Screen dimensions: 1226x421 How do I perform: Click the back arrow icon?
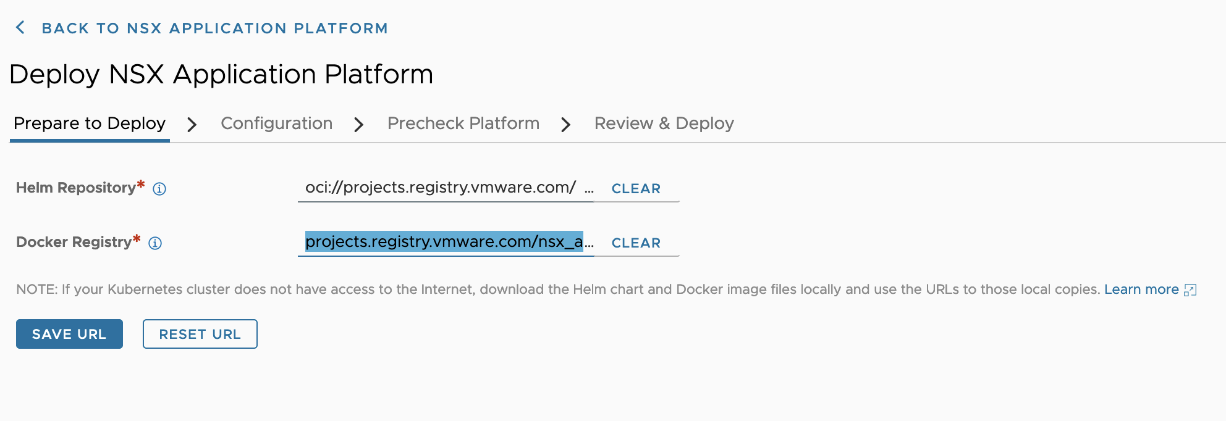[20, 28]
